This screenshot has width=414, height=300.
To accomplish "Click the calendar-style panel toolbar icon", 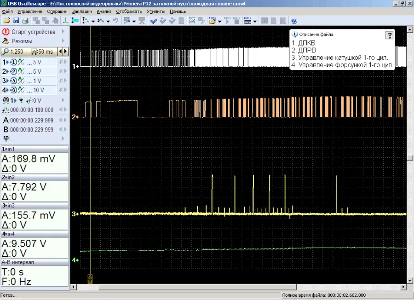I will [247, 20].
